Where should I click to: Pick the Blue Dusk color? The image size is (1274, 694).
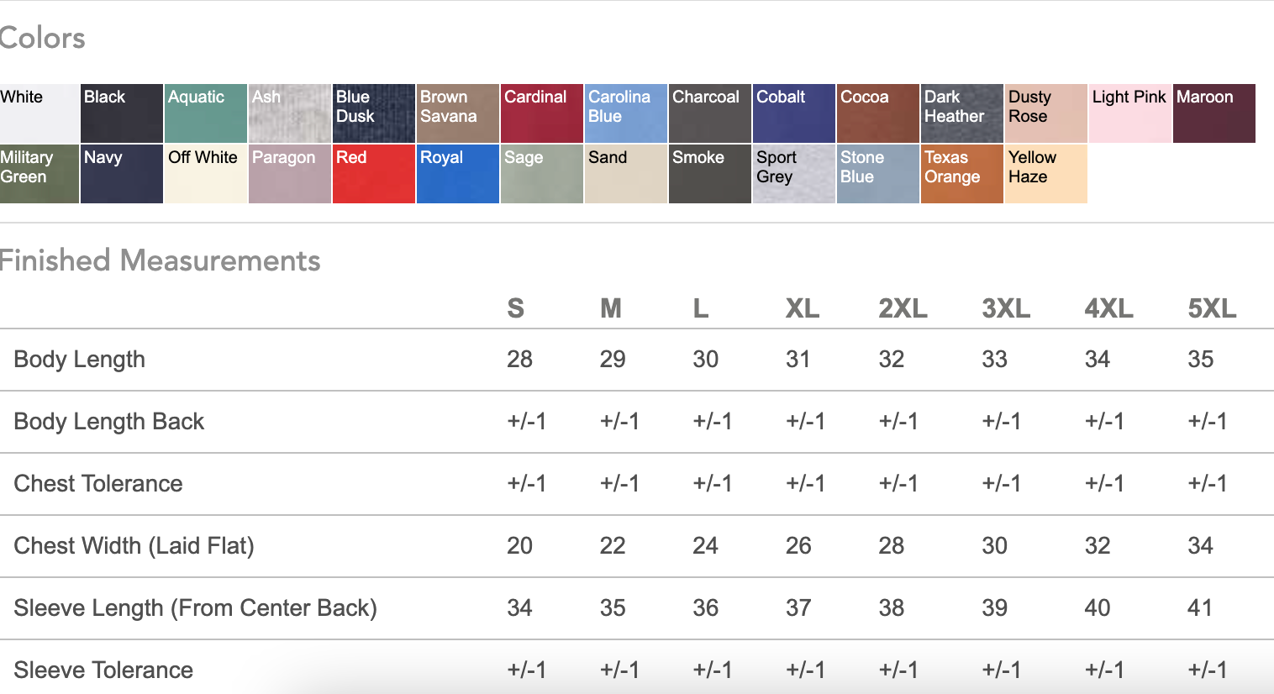click(x=374, y=113)
